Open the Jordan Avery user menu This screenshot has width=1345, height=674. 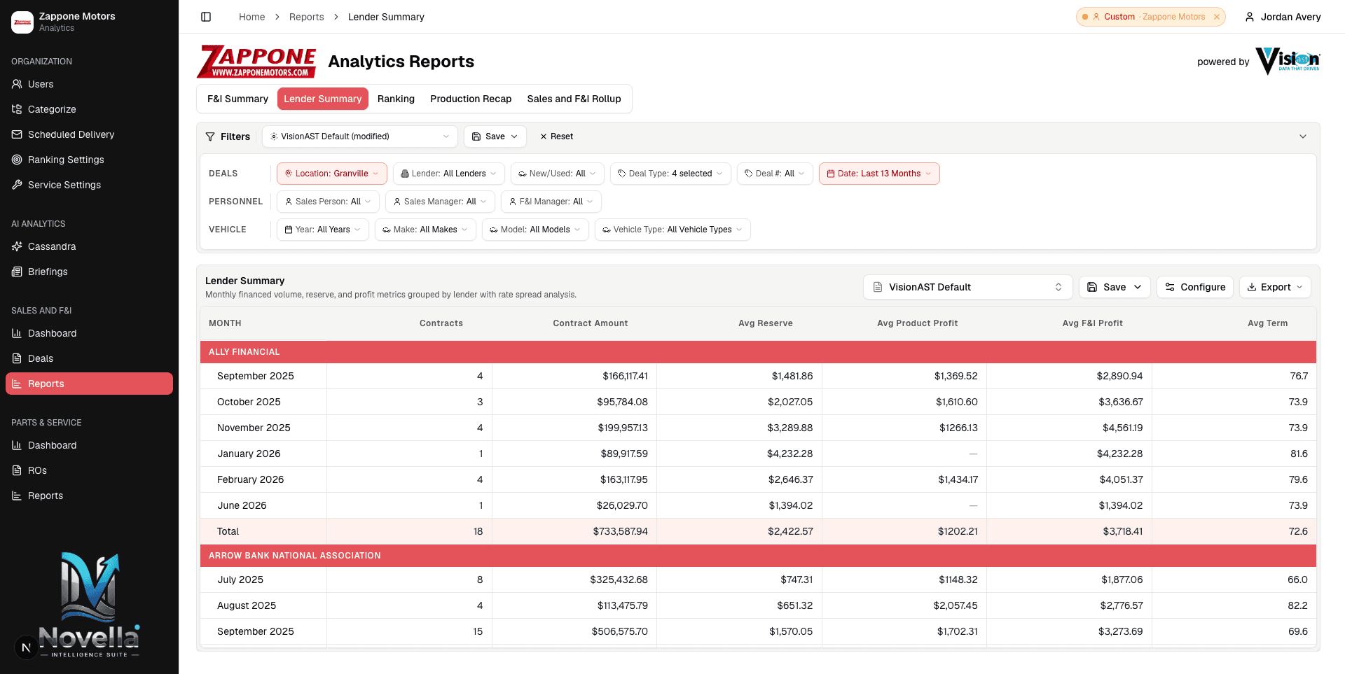tap(1283, 17)
